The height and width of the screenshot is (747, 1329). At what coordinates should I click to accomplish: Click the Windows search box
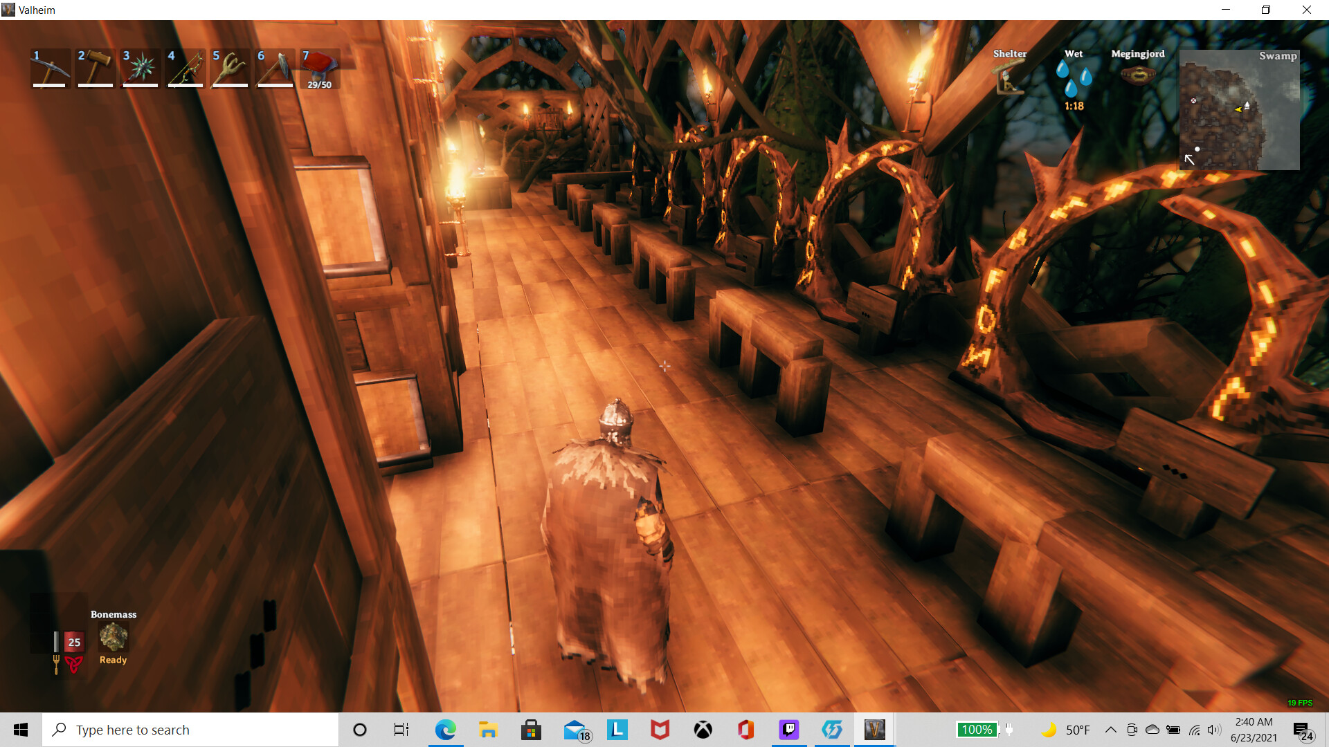click(x=190, y=730)
